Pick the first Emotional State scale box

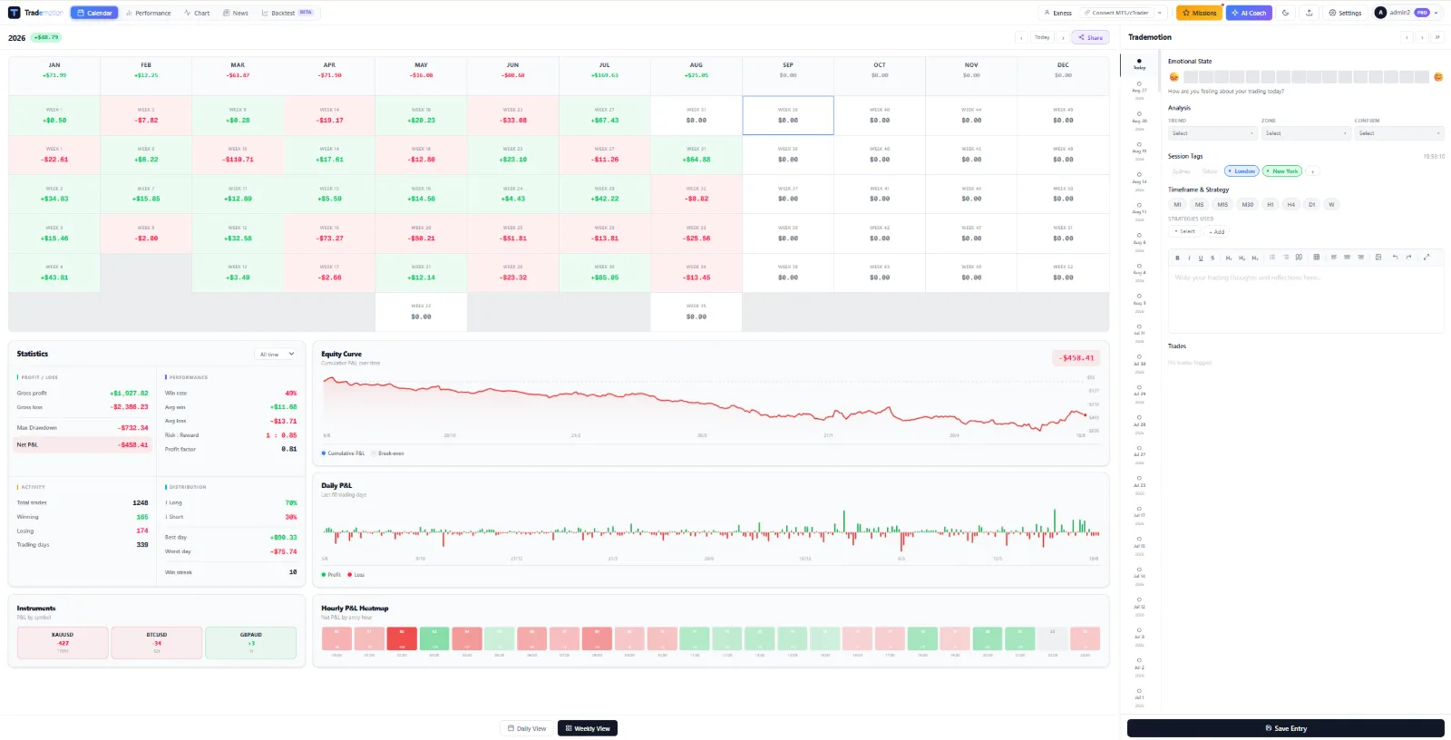coord(1191,77)
